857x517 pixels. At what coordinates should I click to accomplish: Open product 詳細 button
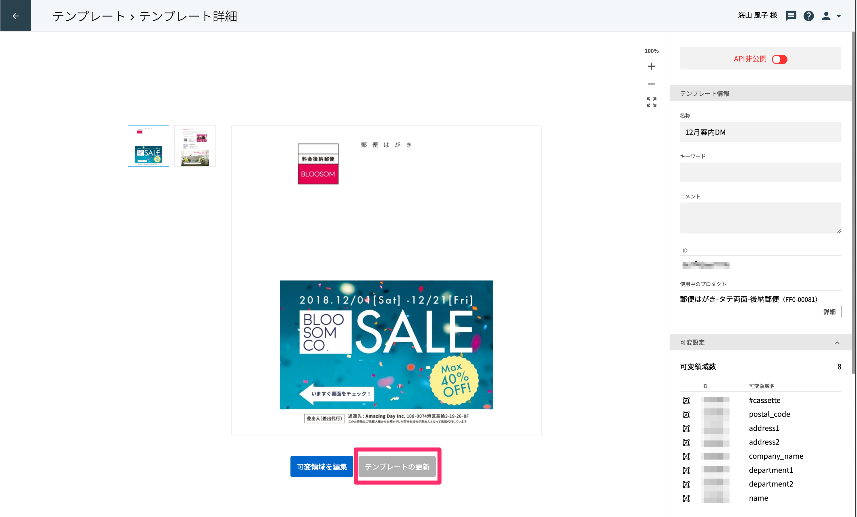(x=829, y=312)
